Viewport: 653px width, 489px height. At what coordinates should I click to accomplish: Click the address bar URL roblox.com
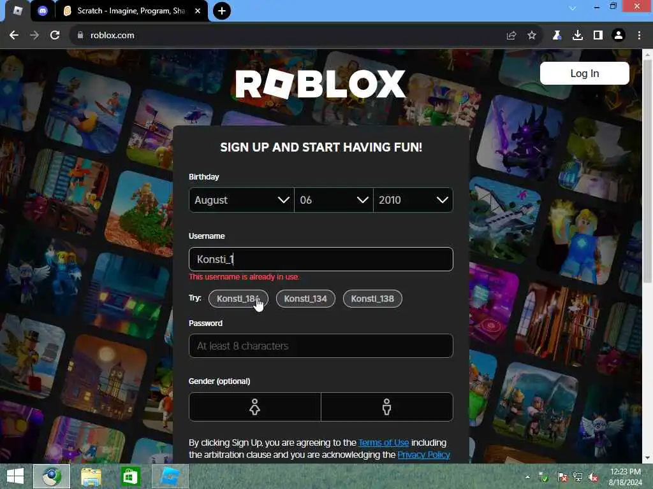click(x=112, y=36)
